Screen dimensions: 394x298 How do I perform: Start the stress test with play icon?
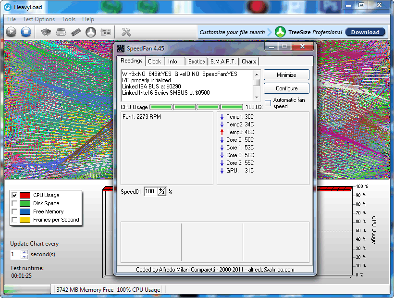[x=11, y=32]
